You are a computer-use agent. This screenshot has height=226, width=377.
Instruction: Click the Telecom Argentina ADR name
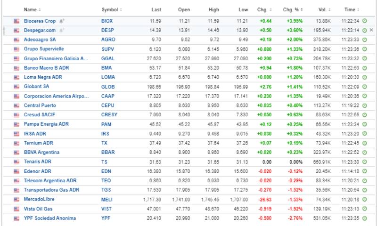[50, 181]
